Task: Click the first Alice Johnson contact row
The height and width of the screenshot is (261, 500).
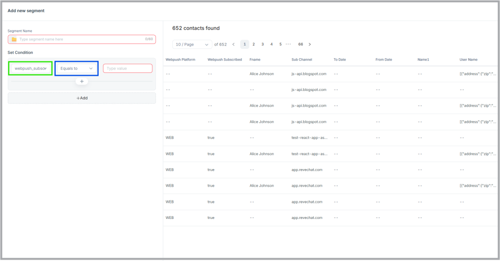Action: (261, 74)
